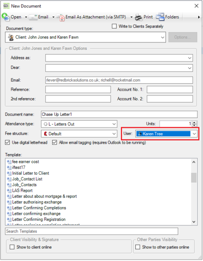Expand the User dropdown showing Karen Tree
The height and width of the screenshot is (261, 203).
[194, 134]
